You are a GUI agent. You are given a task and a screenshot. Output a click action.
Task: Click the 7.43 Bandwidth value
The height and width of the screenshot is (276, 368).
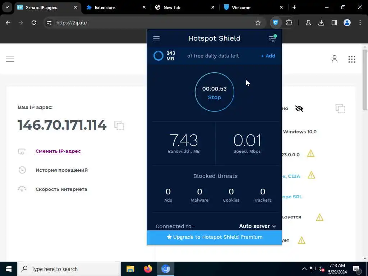184,140
